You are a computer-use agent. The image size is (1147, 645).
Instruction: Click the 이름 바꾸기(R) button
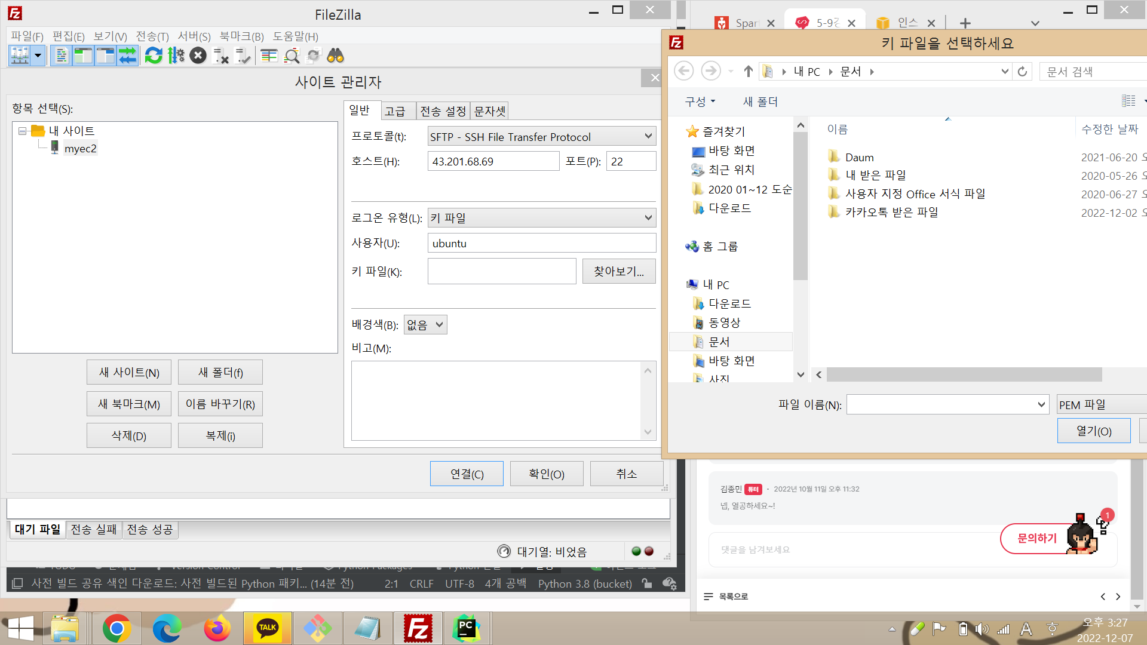point(220,404)
